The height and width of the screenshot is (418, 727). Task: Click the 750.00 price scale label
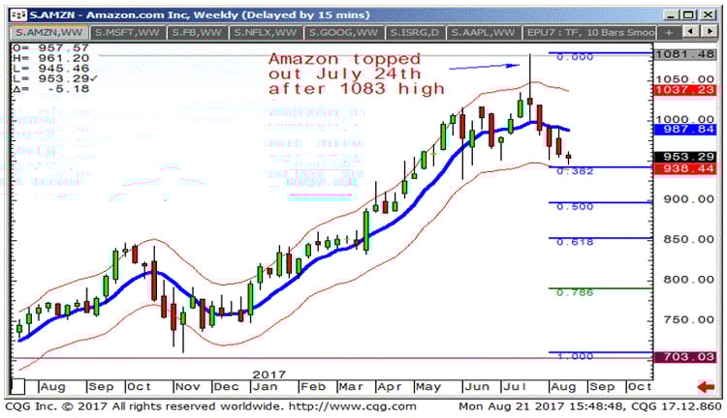[x=688, y=320]
